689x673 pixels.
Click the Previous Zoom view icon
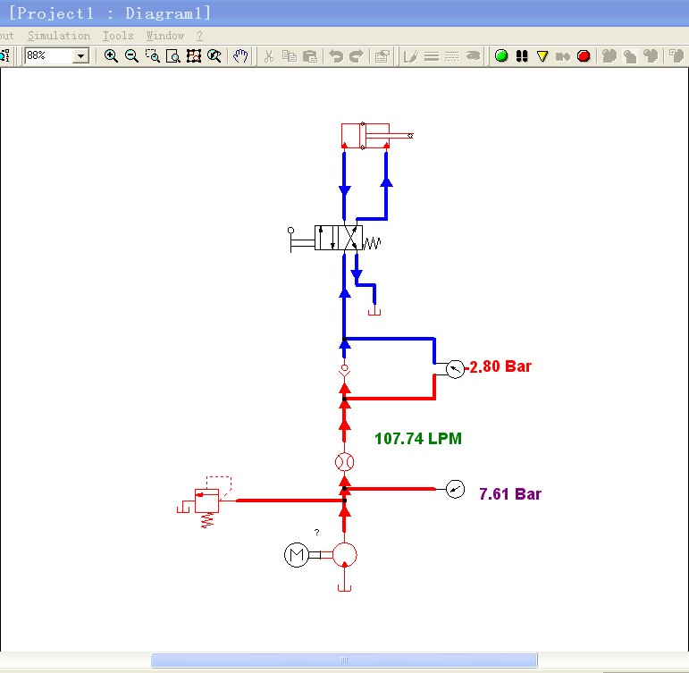214,55
